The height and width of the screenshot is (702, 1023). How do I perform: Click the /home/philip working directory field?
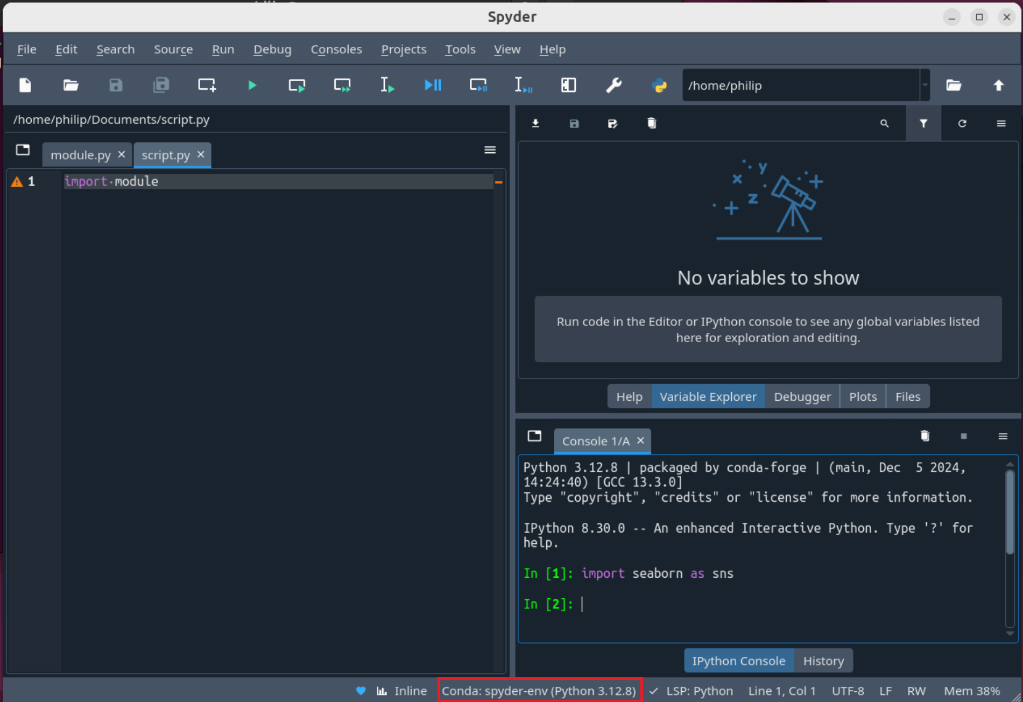tap(801, 85)
